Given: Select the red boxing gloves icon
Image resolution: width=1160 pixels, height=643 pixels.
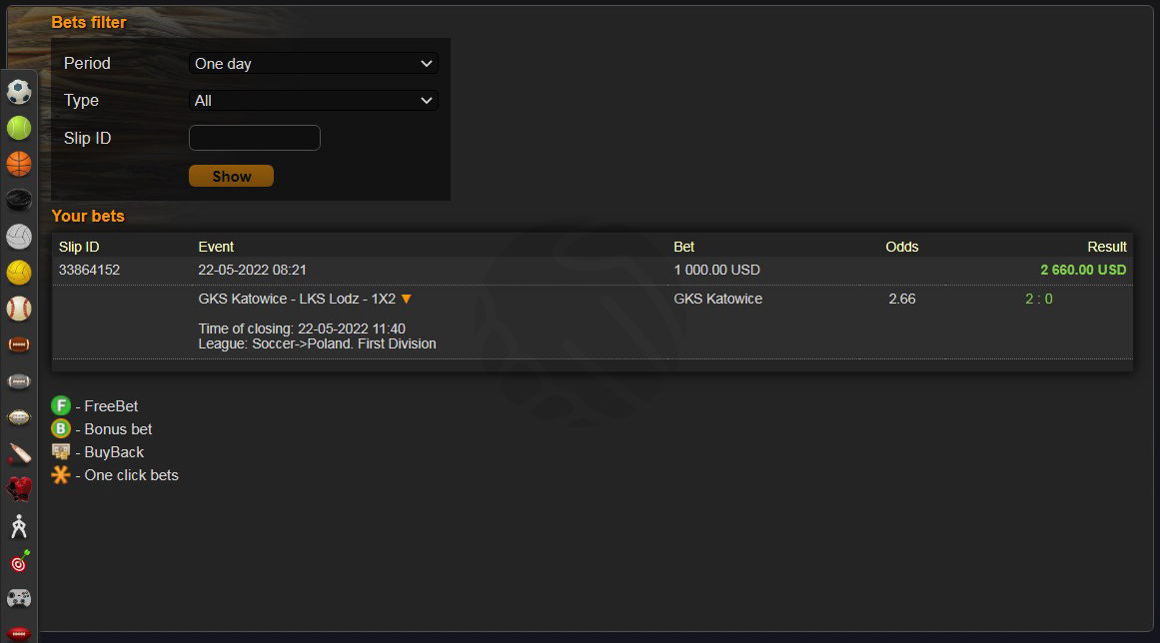Looking at the screenshot, I should [19, 489].
